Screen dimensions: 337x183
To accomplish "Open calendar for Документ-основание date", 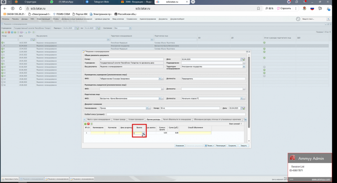I will tap(242, 108).
